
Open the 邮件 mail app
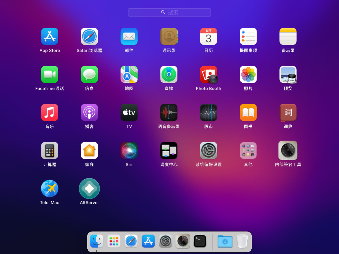click(129, 36)
